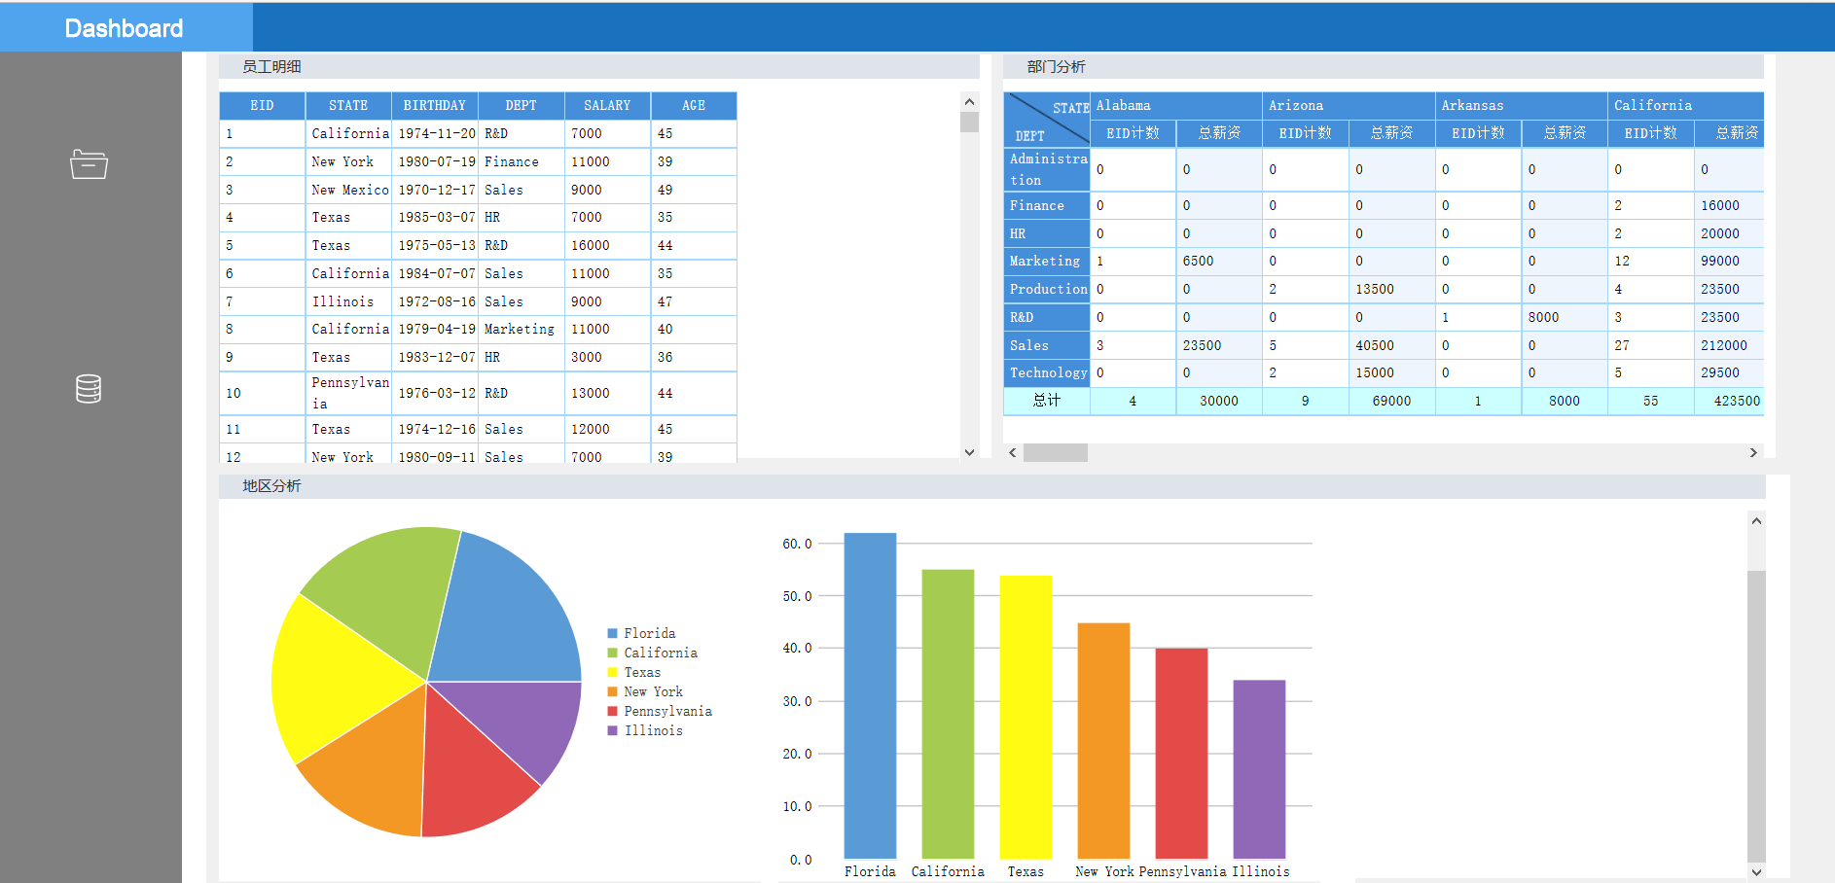
Task: Click the AGE column header
Action: coord(694,105)
